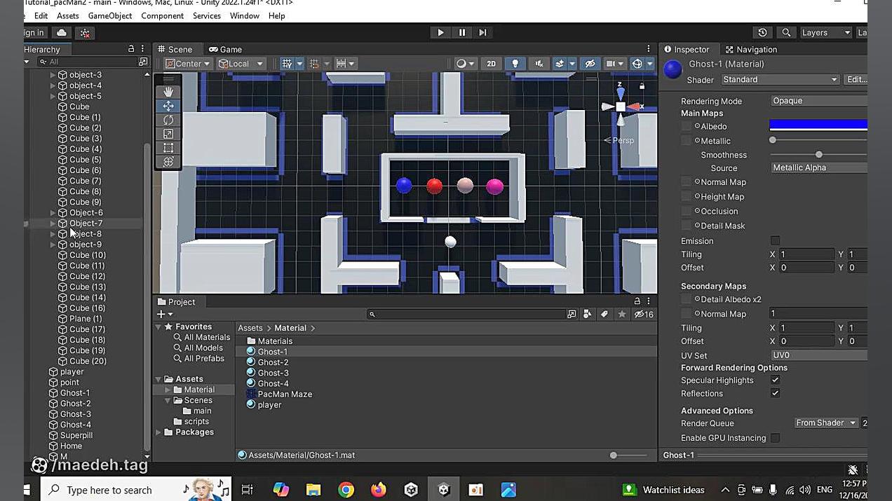
Task: Click the Edit... shader button
Action: pos(856,80)
